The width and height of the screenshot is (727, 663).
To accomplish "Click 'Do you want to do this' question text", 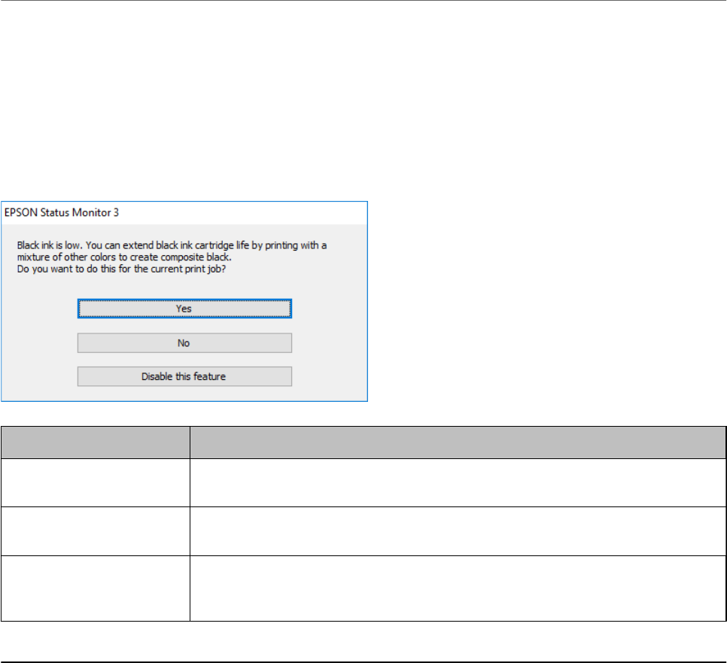I will tap(121, 269).
